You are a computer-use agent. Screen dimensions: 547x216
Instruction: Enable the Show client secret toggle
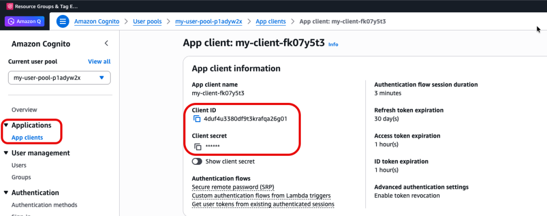pyautogui.click(x=197, y=161)
